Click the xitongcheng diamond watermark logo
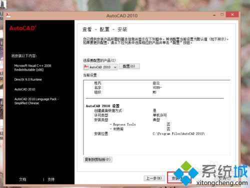Viewport: 250px width, 188px height. (x=186, y=173)
